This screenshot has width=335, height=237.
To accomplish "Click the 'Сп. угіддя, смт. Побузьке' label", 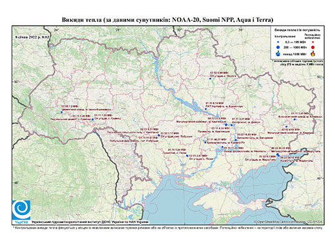I will [x=177, y=137].
